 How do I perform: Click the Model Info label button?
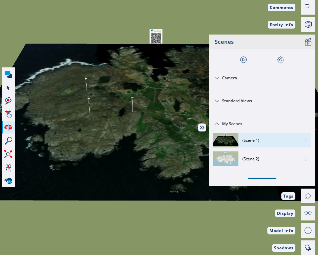tap(281, 231)
